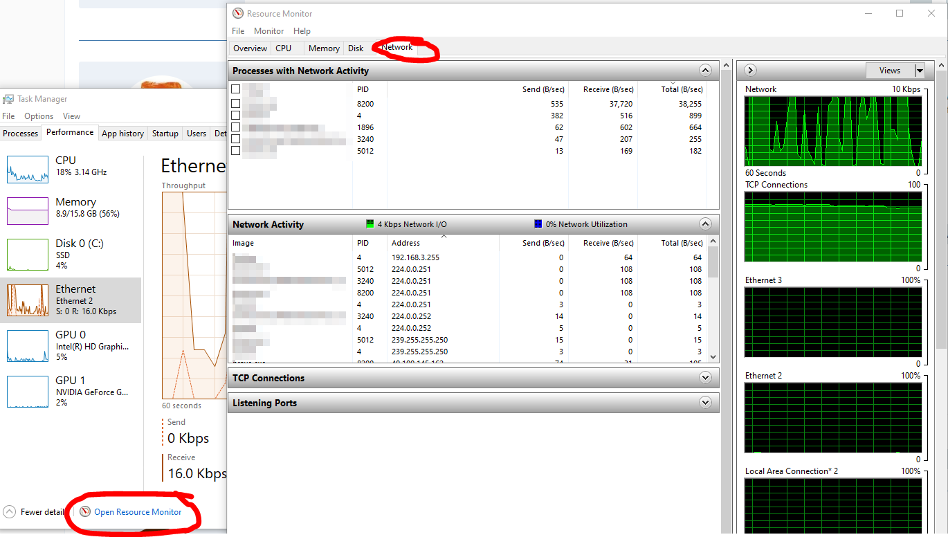Expand the Listening Ports section
Image resolution: width=948 pixels, height=537 pixels.
705,403
